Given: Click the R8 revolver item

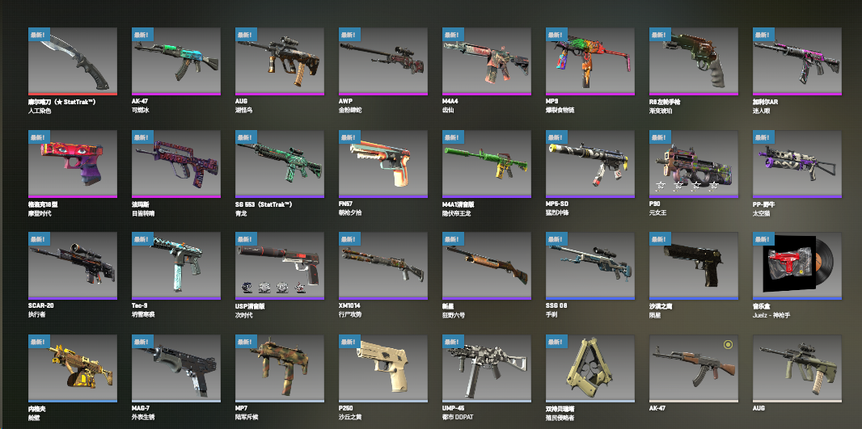Looking at the screenshot, I should (693, 61).
